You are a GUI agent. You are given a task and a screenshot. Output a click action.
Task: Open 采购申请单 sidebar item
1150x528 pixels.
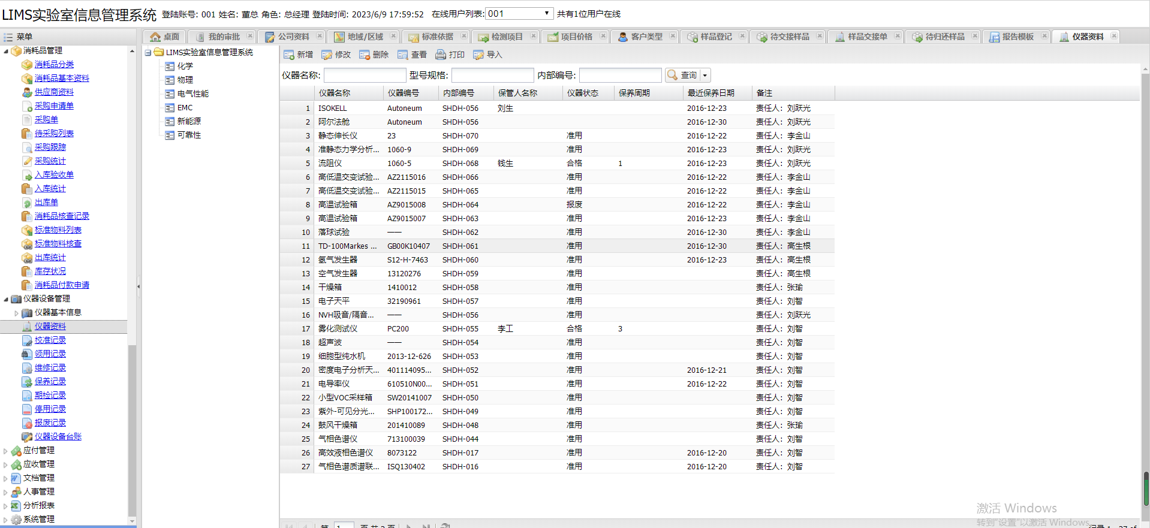coord(54,105)
